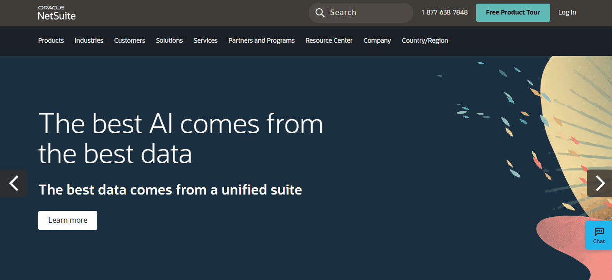
Task: Expand the Partners and Programs menu
Action: click(x=261, y=40)
